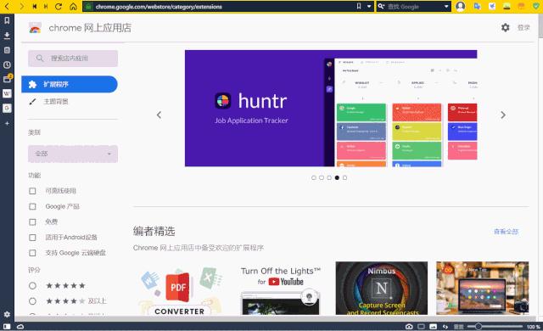Open the Google web panel
Screen dimensions: 543x331
coord(7,108)
